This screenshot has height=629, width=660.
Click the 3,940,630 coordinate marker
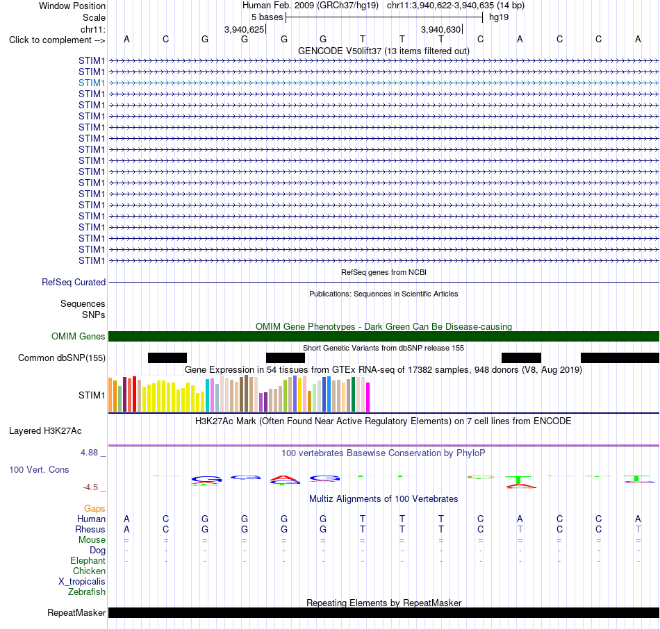pos(440,29)
